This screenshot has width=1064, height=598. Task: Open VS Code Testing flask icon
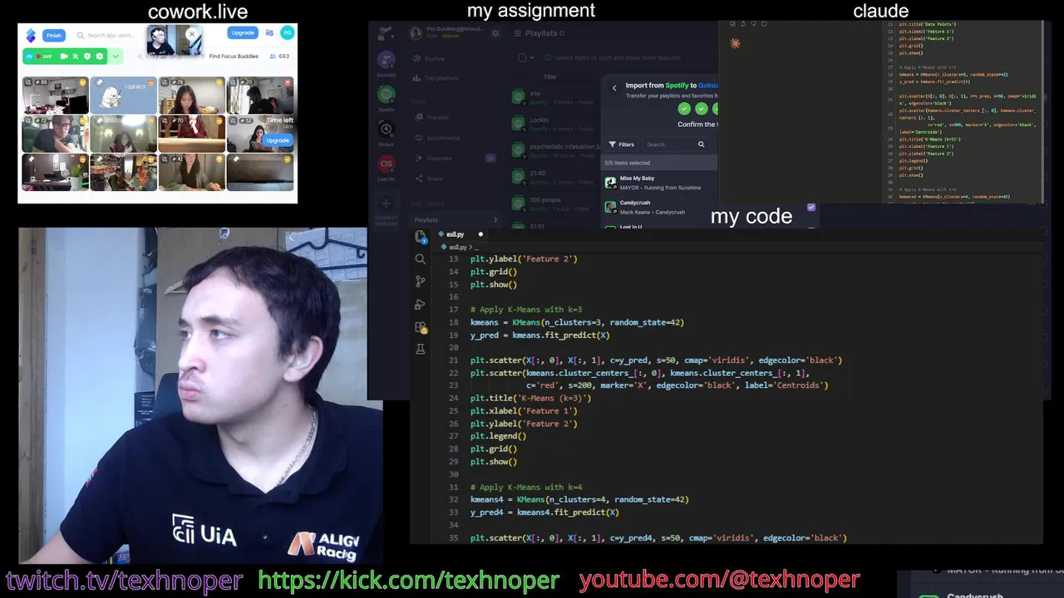tap(421, 350)
